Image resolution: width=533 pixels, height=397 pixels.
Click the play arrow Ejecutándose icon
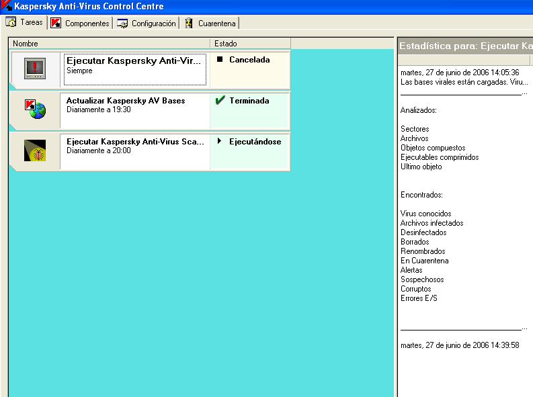coord(220,141)
